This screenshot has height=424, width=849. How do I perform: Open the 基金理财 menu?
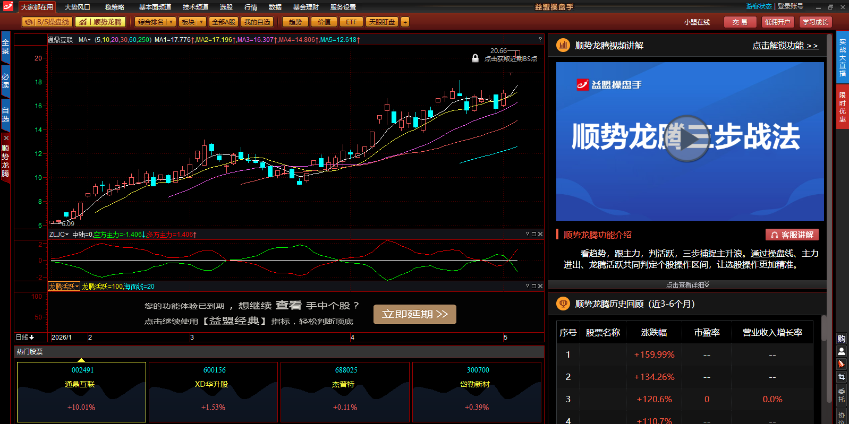coord(306,7)
